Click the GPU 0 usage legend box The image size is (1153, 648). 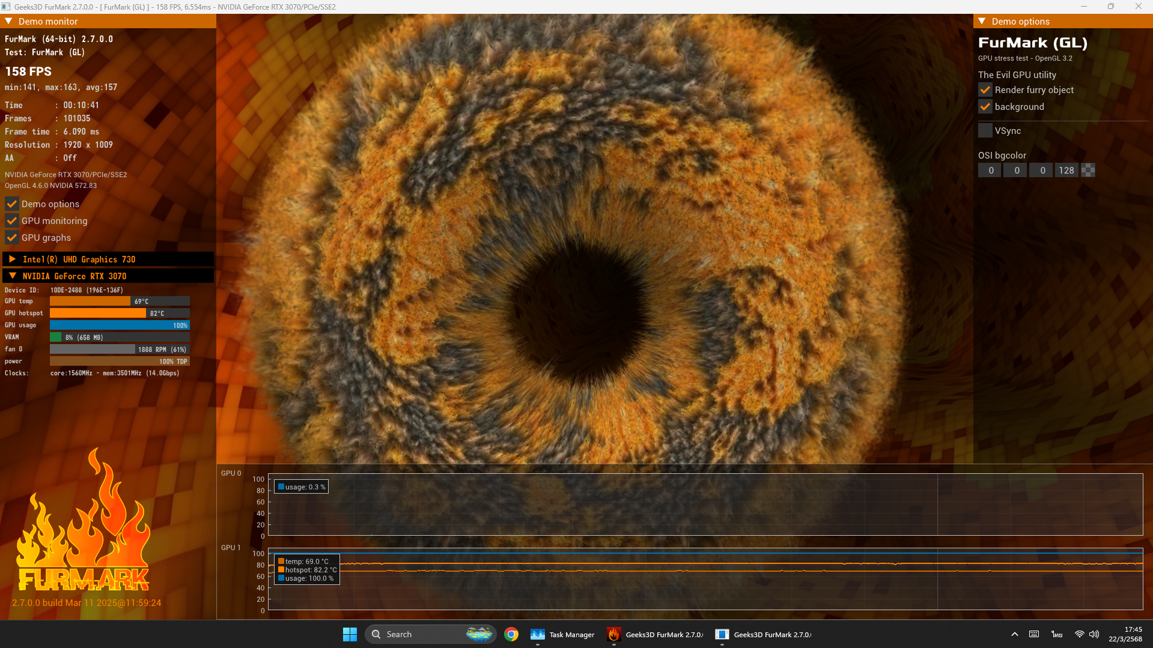click(302, 487)
